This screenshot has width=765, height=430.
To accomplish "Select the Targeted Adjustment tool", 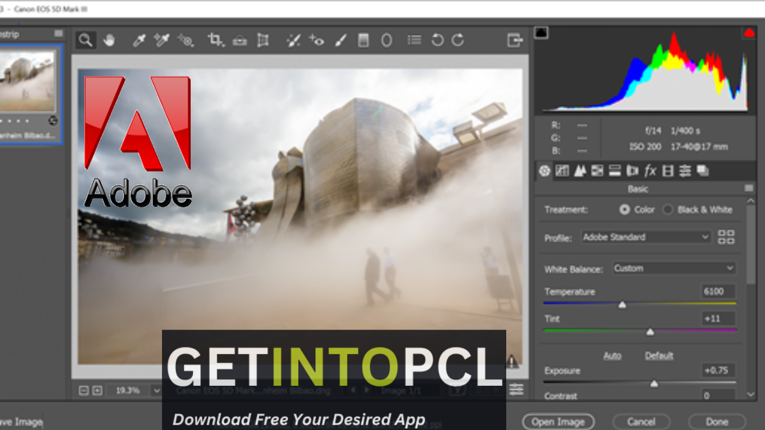I will coord(185,40).
